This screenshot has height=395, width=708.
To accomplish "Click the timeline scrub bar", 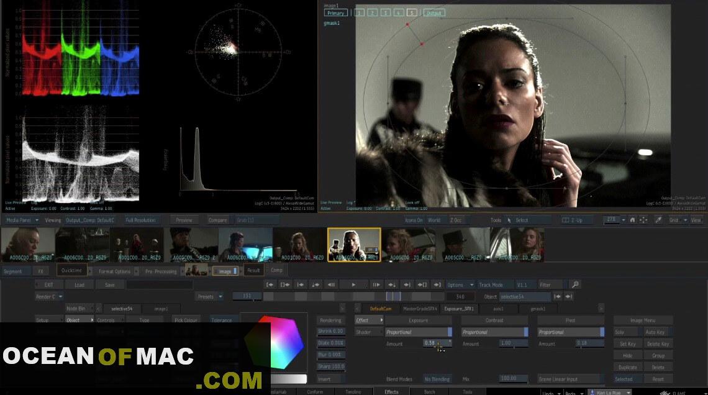I will tap(353, 297).
